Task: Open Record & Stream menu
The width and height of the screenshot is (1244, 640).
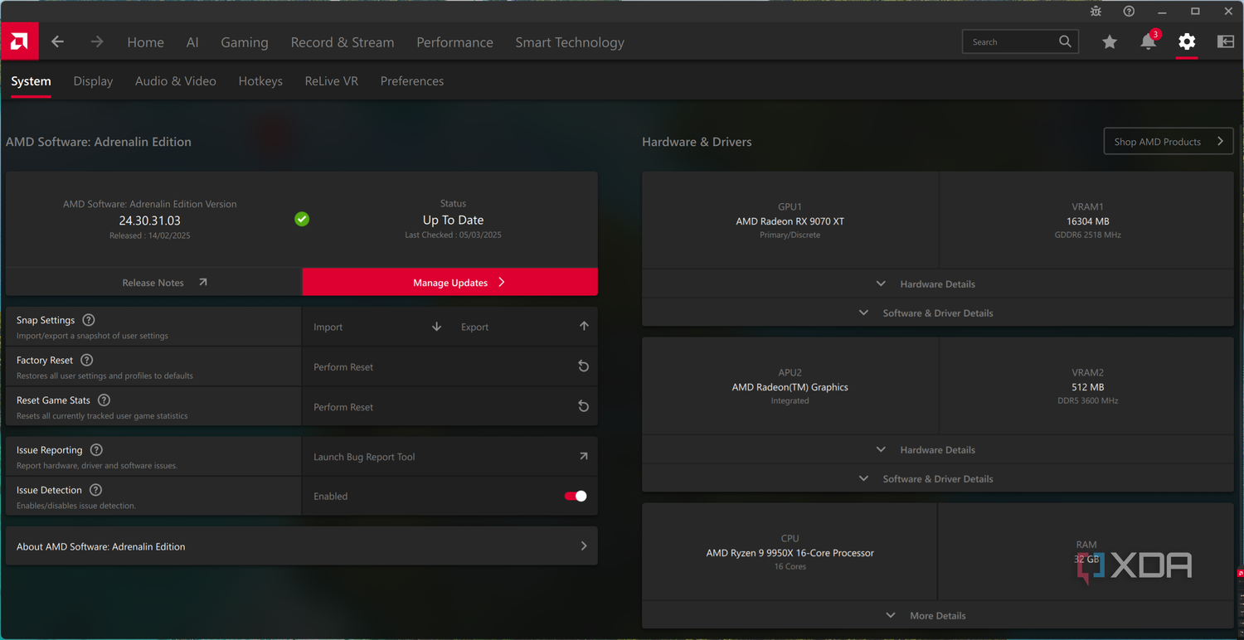Action: pos(343,42)
